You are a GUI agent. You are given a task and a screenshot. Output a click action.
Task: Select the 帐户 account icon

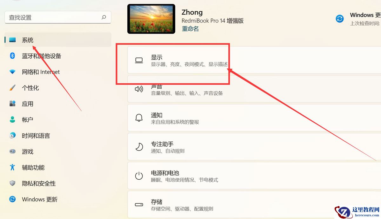coord(12,119)
